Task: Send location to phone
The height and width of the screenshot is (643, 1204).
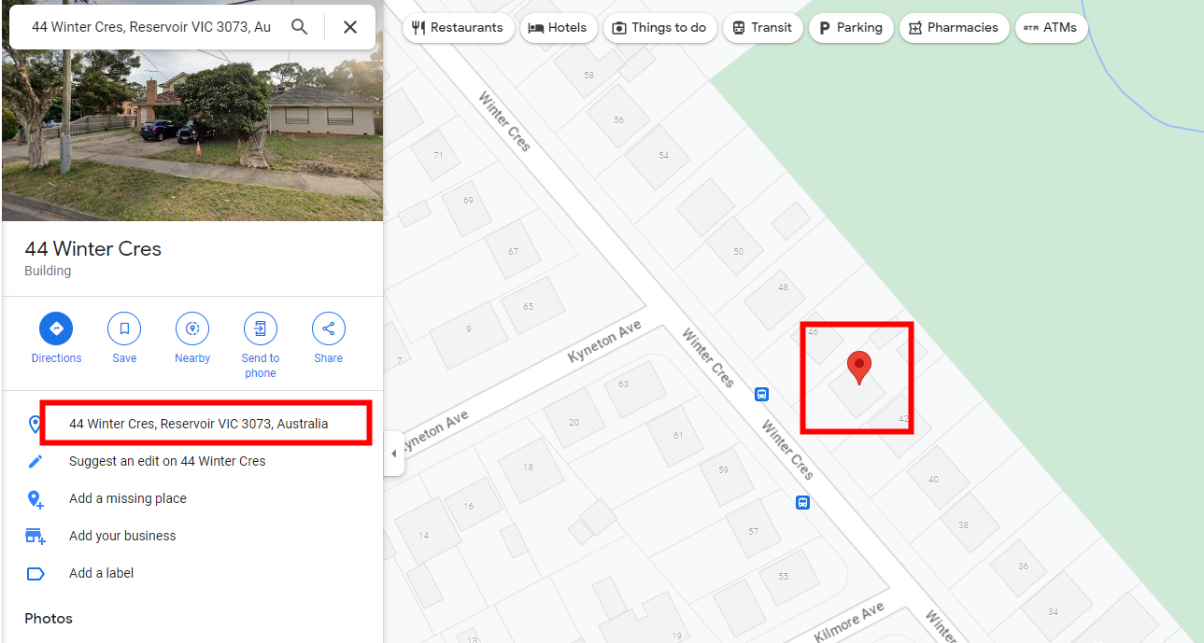Action: 261,345
